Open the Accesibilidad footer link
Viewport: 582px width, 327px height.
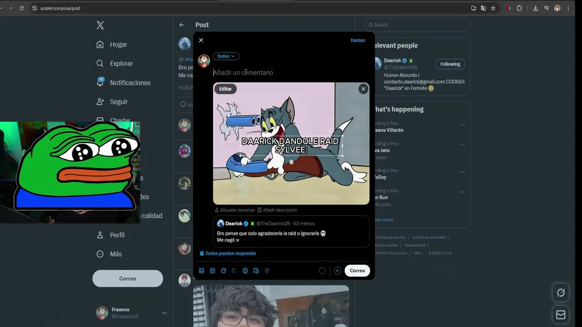415,245
